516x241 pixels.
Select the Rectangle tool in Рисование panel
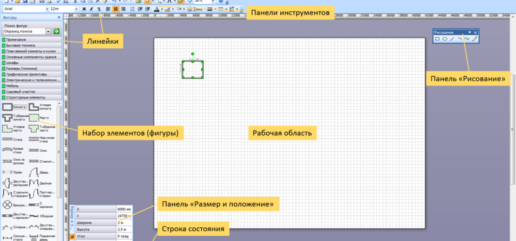pos(438,38)
